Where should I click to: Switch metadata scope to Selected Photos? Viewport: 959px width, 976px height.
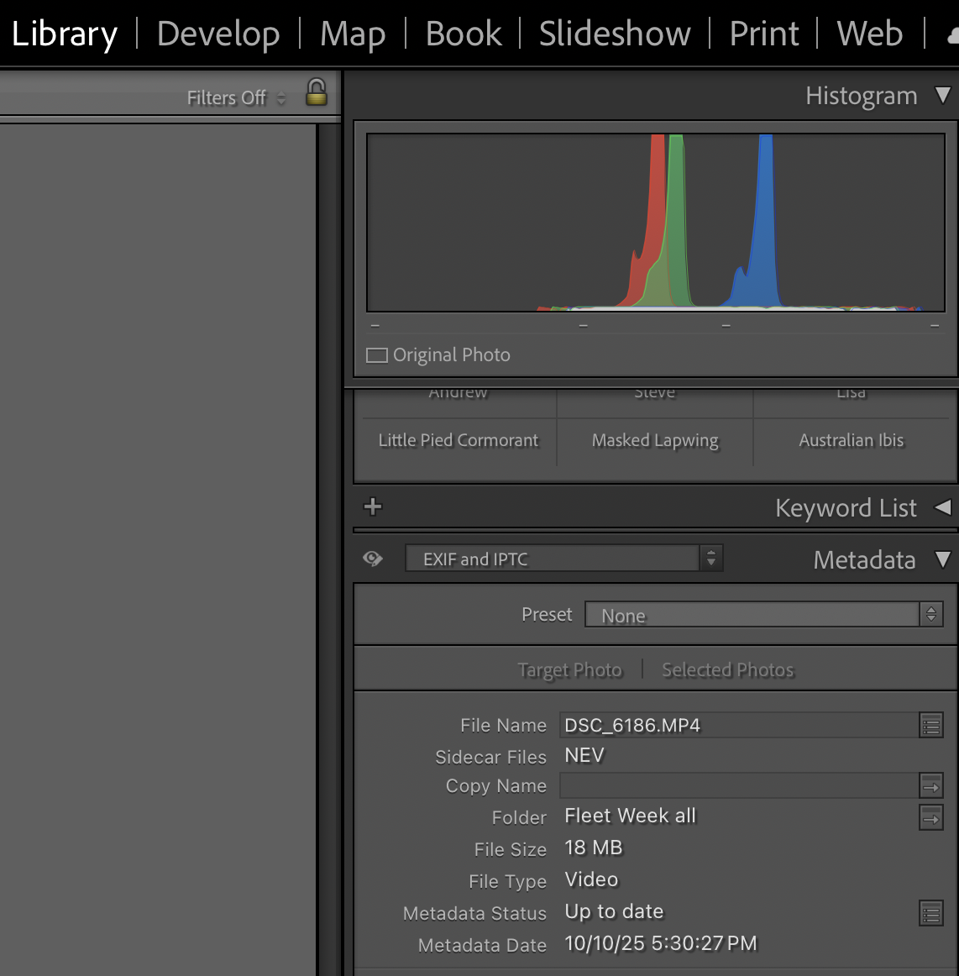point(727,669)
